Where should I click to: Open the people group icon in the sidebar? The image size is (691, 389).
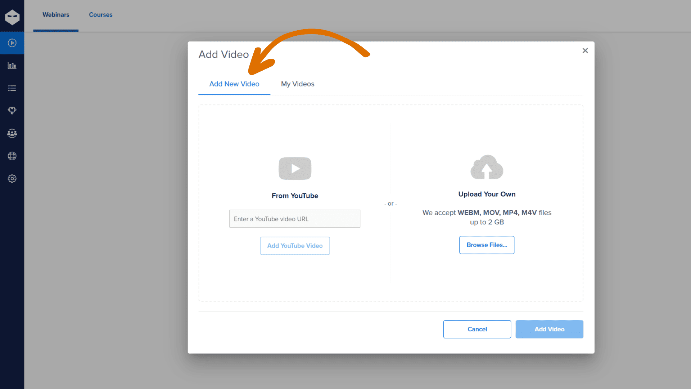[12, 133]
